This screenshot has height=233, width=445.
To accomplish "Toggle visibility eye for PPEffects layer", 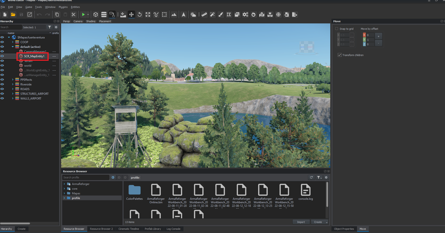I will [x=2, y=80].
